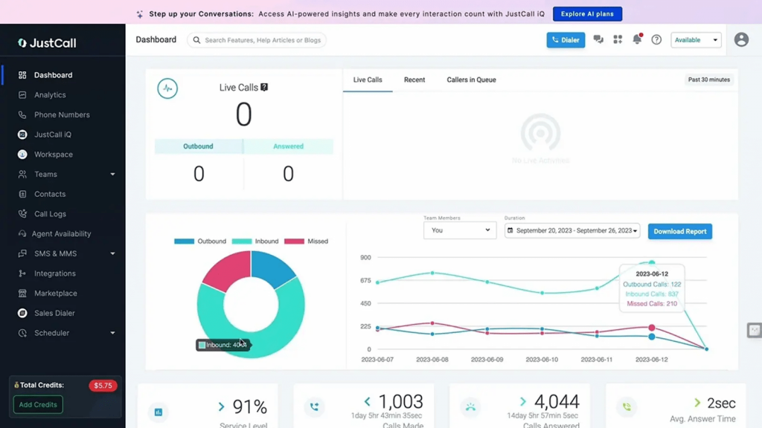Open the apps grid icon

[618, 40]
